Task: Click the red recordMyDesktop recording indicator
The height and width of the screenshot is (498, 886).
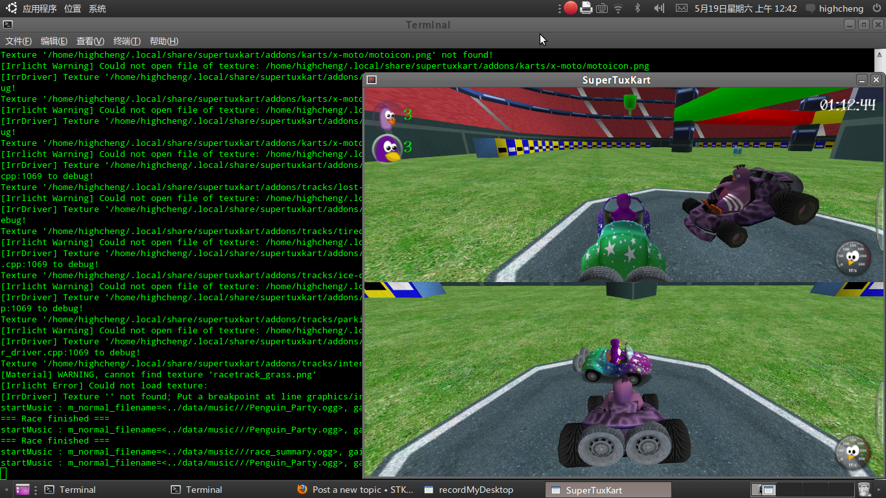Action: [x=570, y=8]
